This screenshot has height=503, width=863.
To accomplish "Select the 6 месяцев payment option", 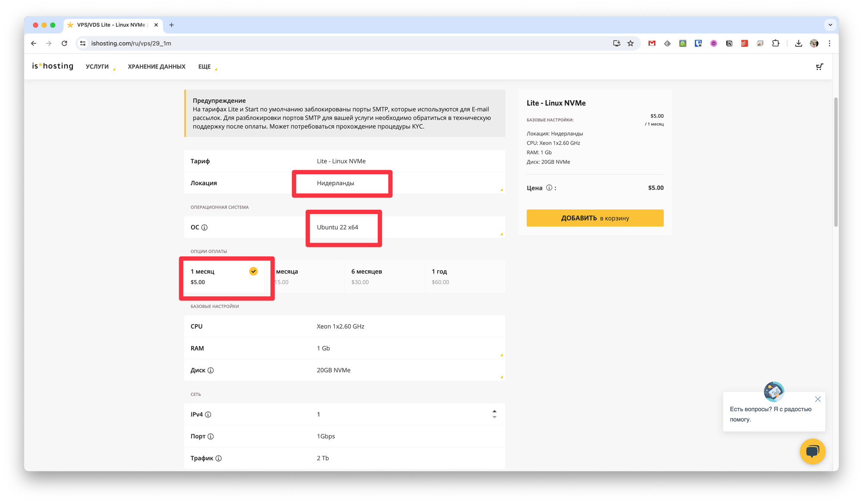I will click(x=384, y=276).
